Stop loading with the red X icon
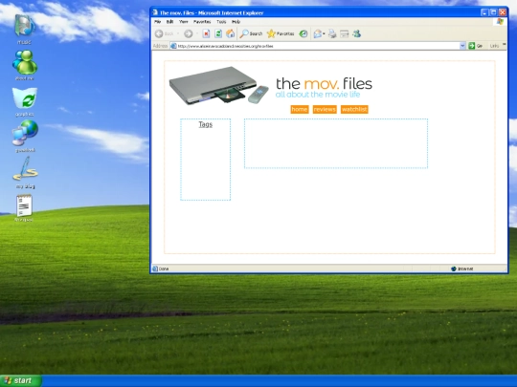Image resolution: width=517 pixels, height=387 pixels. (x=206, y=33)
